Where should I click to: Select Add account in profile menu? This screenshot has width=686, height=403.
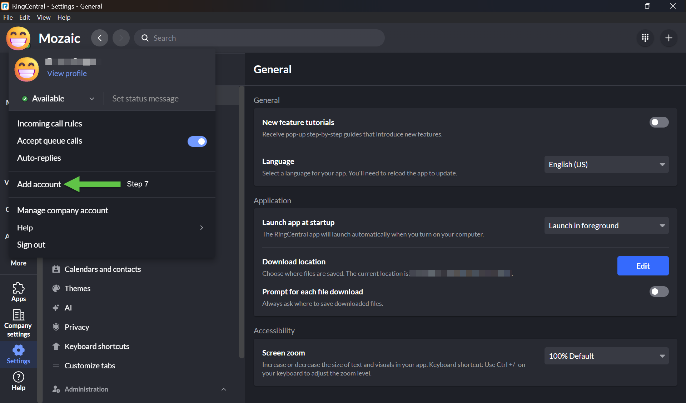(39, 184)
